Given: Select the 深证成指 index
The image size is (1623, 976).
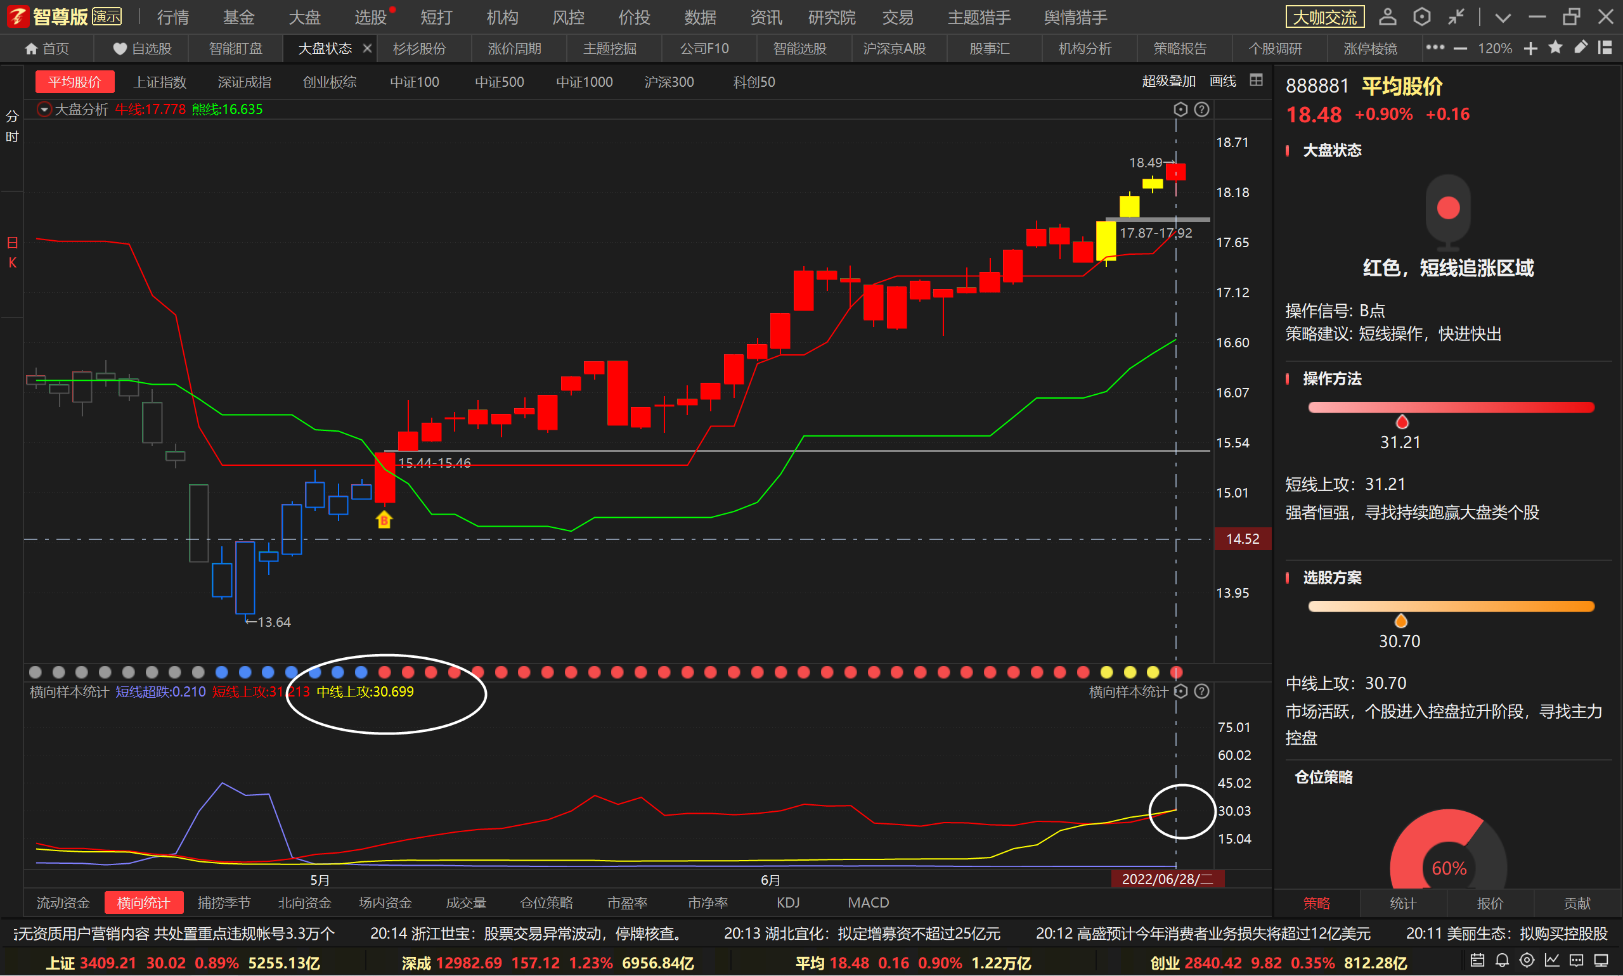Looking at the screenshot, I should (x=244, y=82).
